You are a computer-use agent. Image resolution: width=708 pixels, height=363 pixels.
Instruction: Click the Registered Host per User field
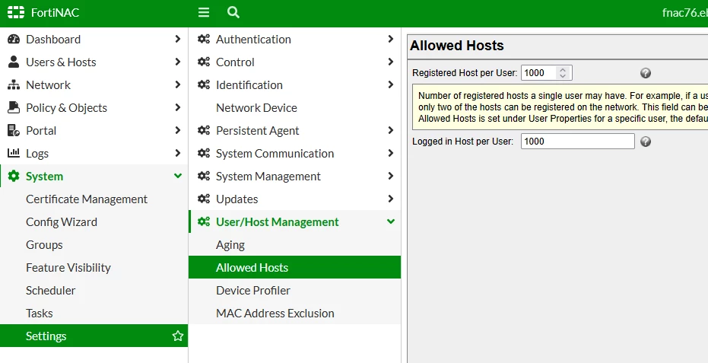(x=547, y=73)
